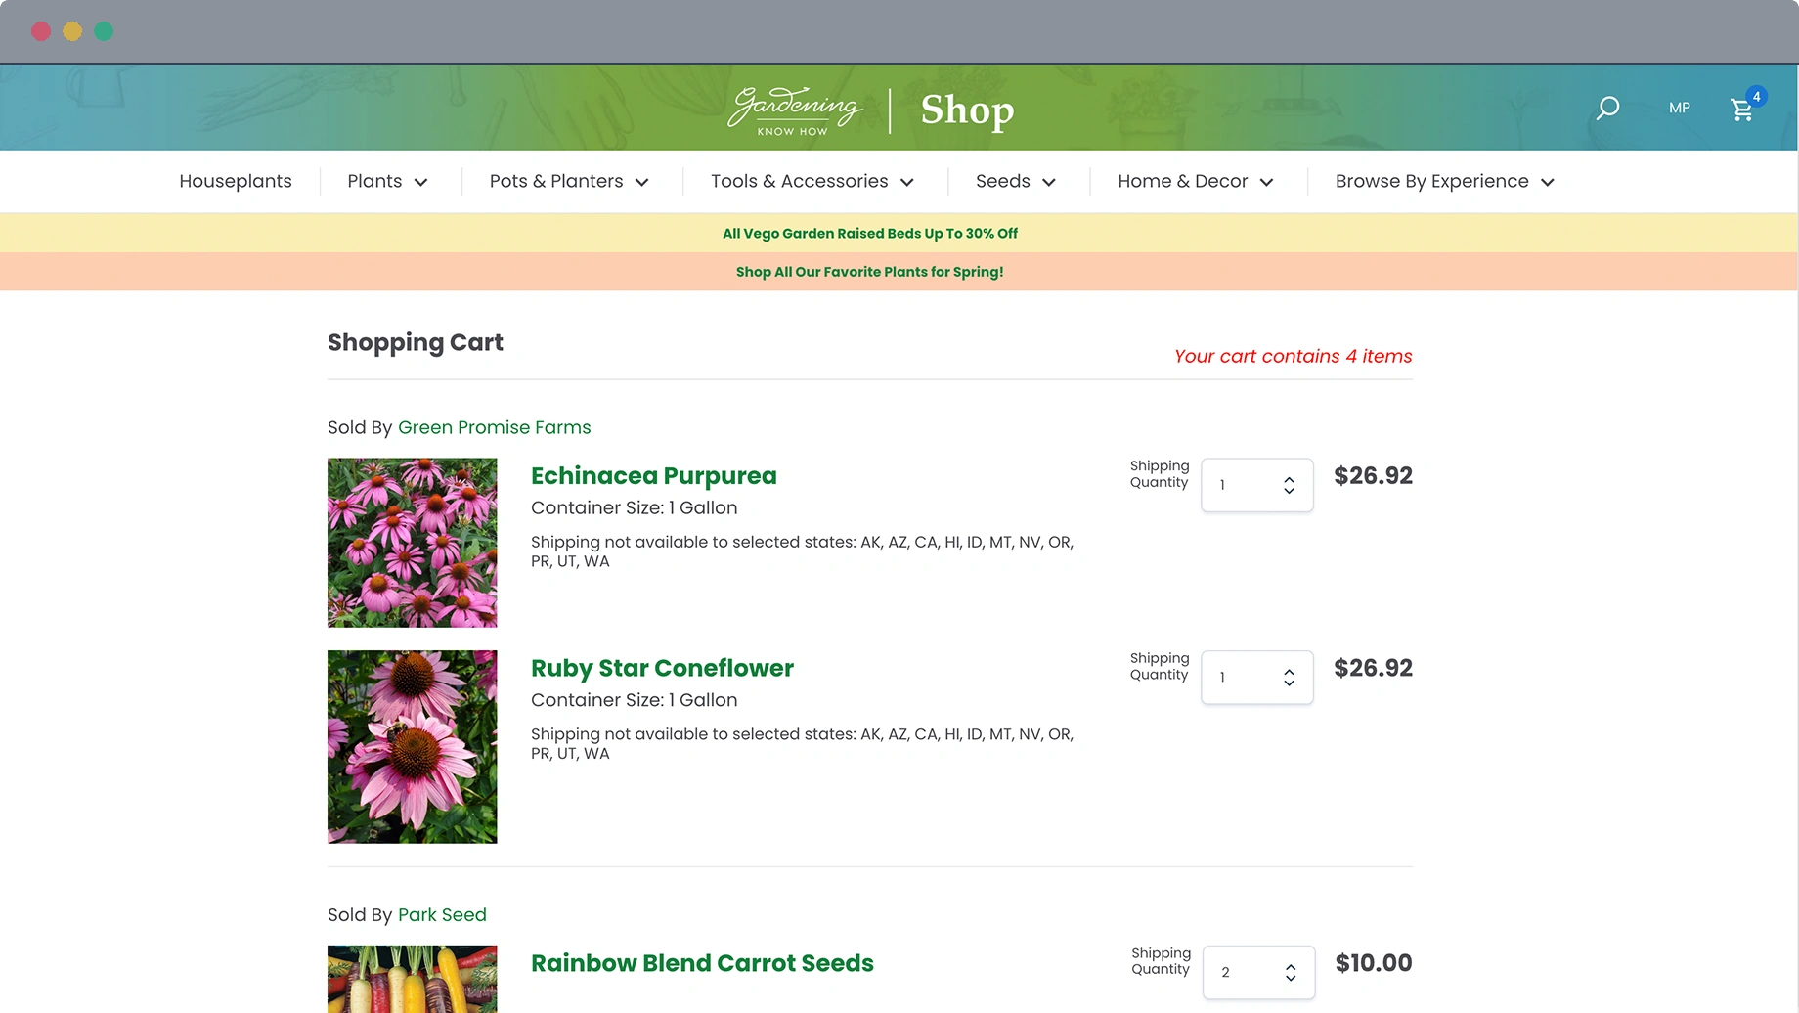This screenshot has width=1799, height=1013.
Task: Click the cart badge showing 4
Action: [1756, 97]
